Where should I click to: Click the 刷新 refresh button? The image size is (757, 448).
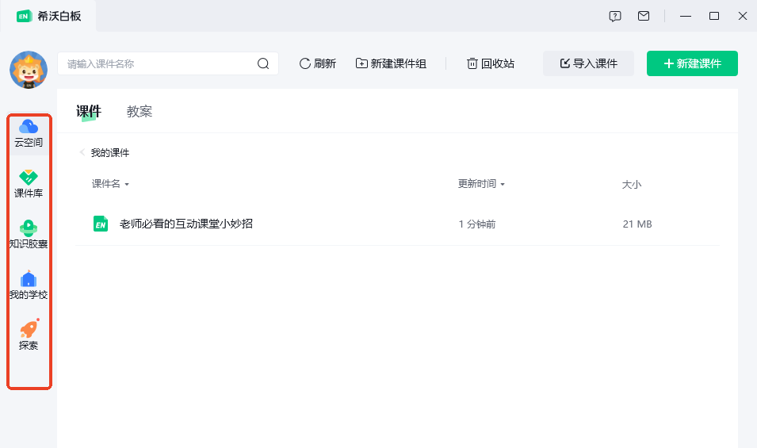[317, 63]
